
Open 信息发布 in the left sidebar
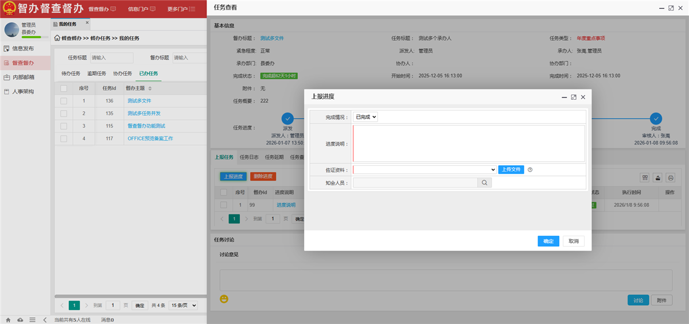(x=23, y=49)
